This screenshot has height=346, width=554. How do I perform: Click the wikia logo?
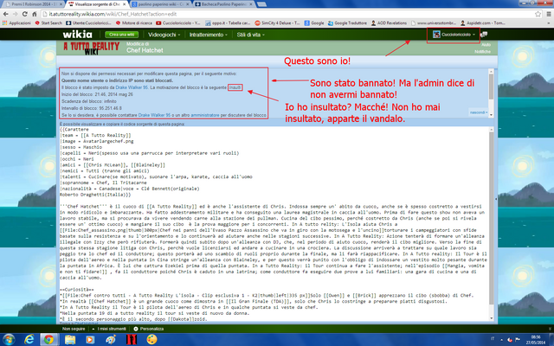(77, 35)
